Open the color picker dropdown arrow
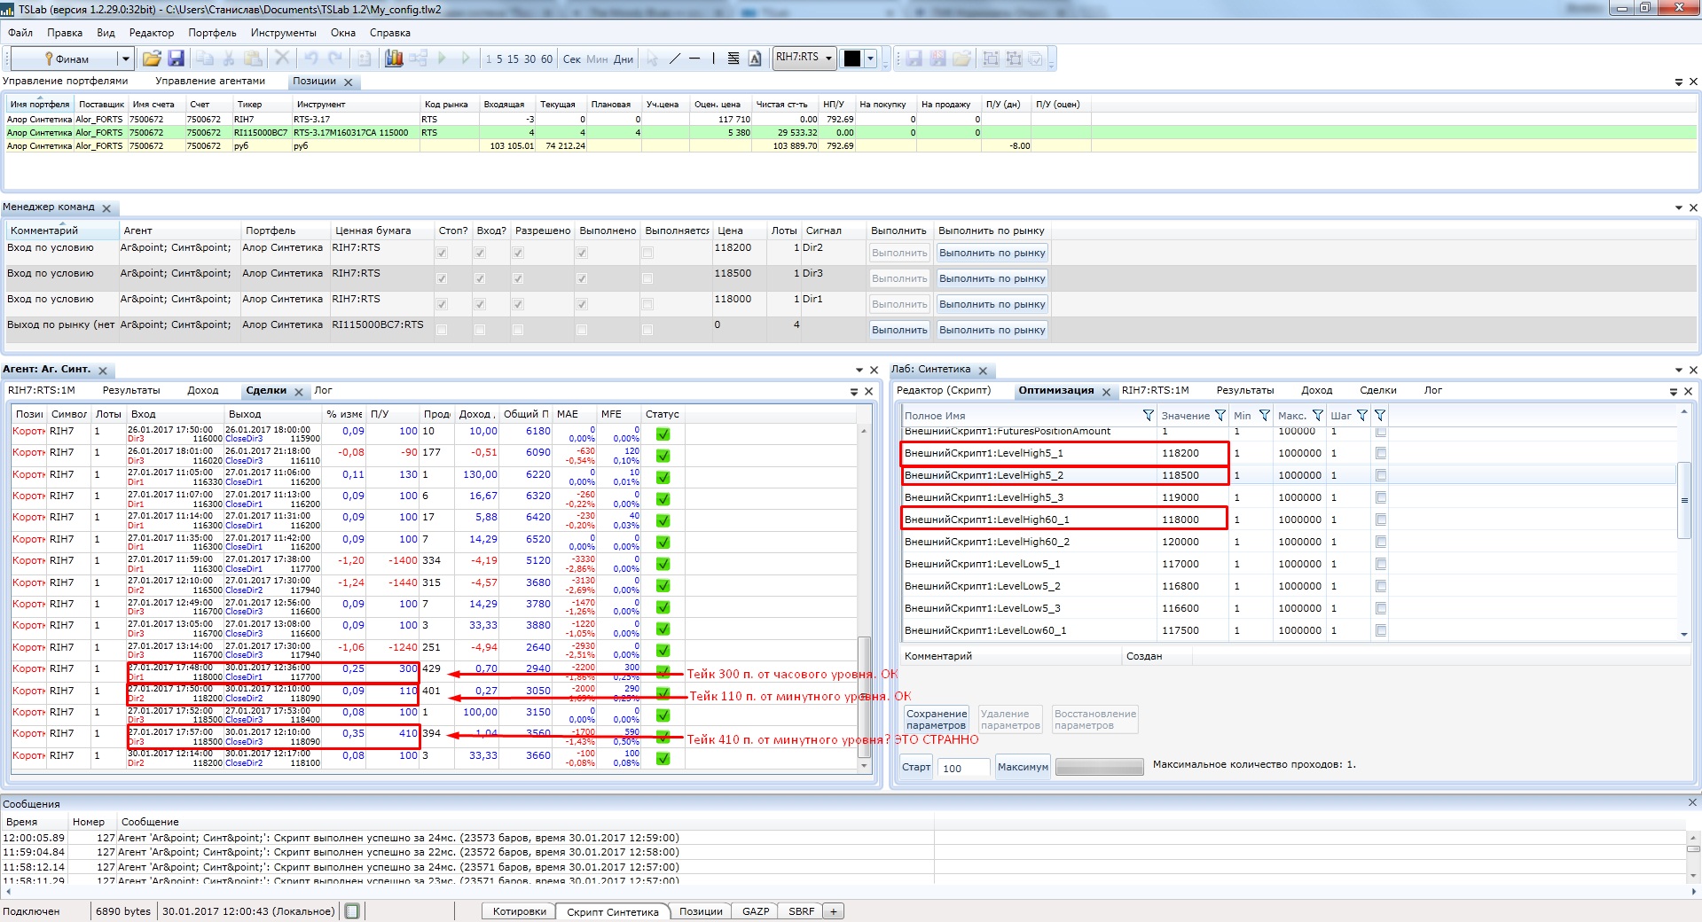Viewport: 1702px width, 922px height. (870, 59)
